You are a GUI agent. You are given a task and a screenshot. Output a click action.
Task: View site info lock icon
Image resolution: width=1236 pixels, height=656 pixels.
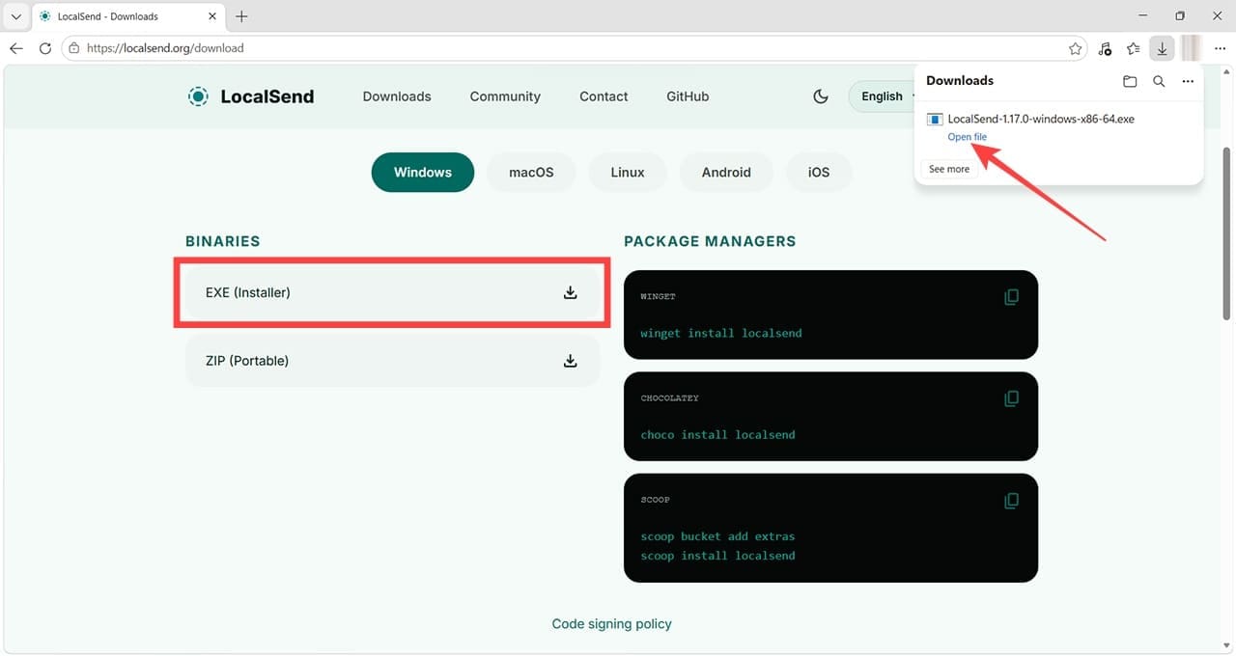(x=74, y=48)
